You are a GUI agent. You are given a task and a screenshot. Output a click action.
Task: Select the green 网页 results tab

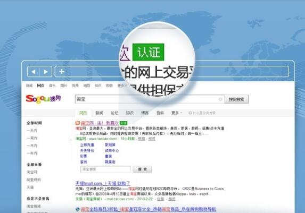pyautogui.click(x=83, y=113)
